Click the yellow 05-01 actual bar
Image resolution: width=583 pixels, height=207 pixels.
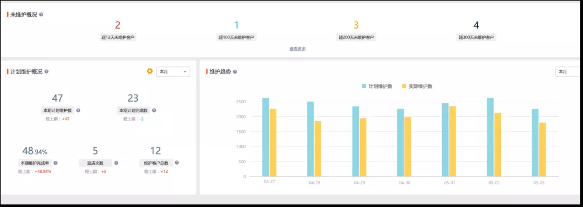tap(452, 142)
